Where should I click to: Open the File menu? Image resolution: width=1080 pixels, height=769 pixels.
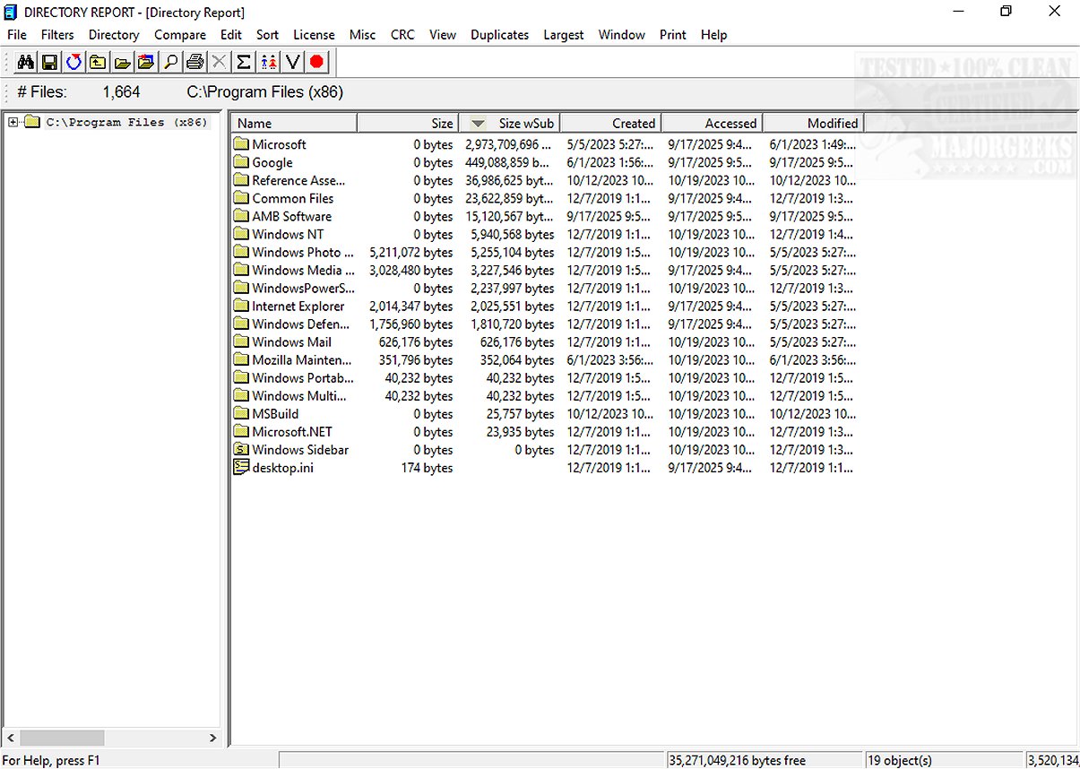click(x=17, y=35)
